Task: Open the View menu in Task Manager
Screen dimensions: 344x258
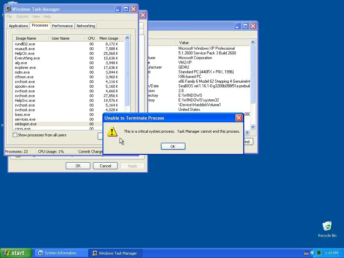Action: pyautogui.click(x=36, y=16)
